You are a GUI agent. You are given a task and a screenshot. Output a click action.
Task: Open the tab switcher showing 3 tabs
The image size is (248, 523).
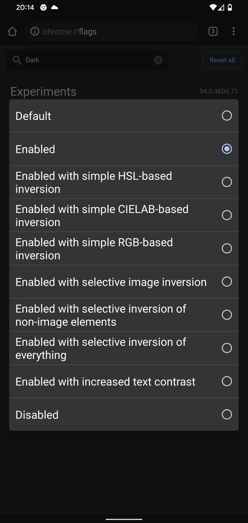(x=213, y=31)
